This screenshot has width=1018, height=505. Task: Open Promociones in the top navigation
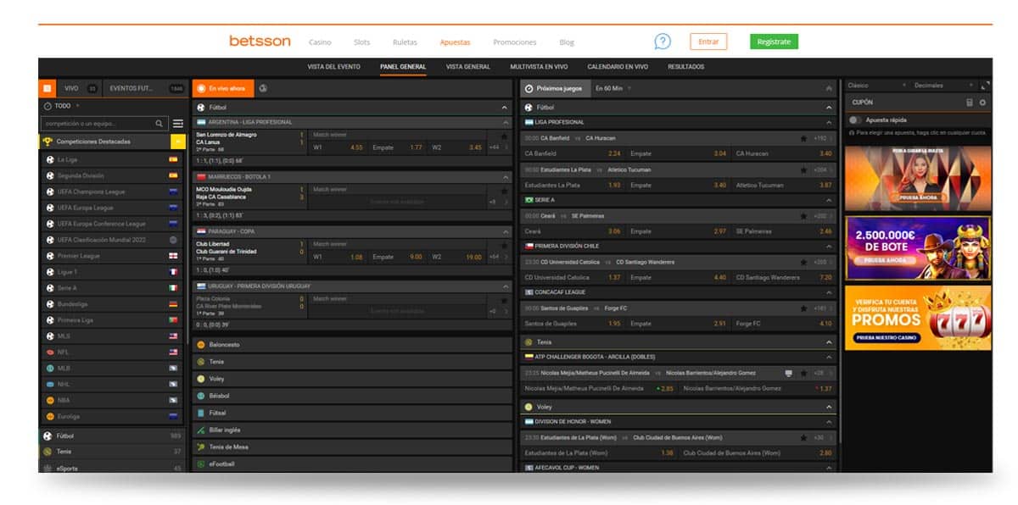tap(514, 42)
